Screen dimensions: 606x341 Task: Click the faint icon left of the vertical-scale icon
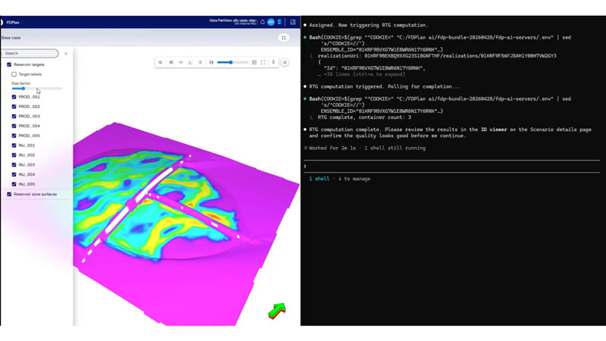(x=200, y=62)
